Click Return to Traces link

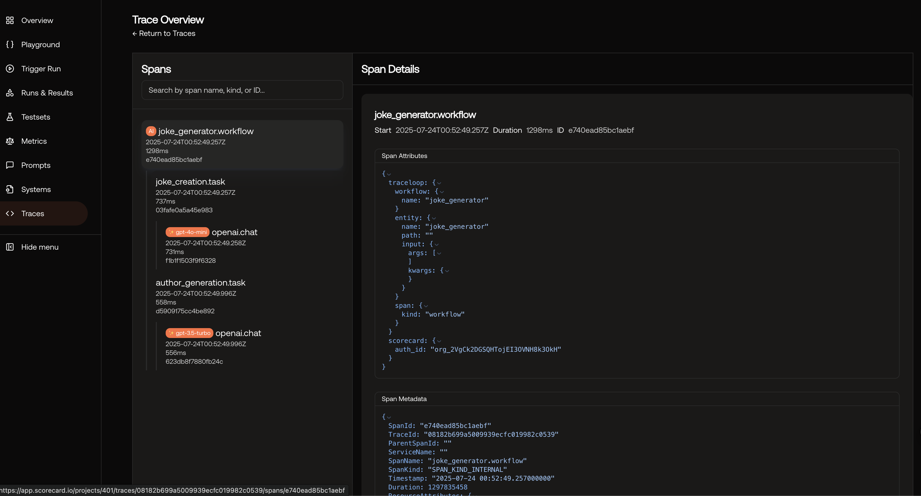pos(164,33)
